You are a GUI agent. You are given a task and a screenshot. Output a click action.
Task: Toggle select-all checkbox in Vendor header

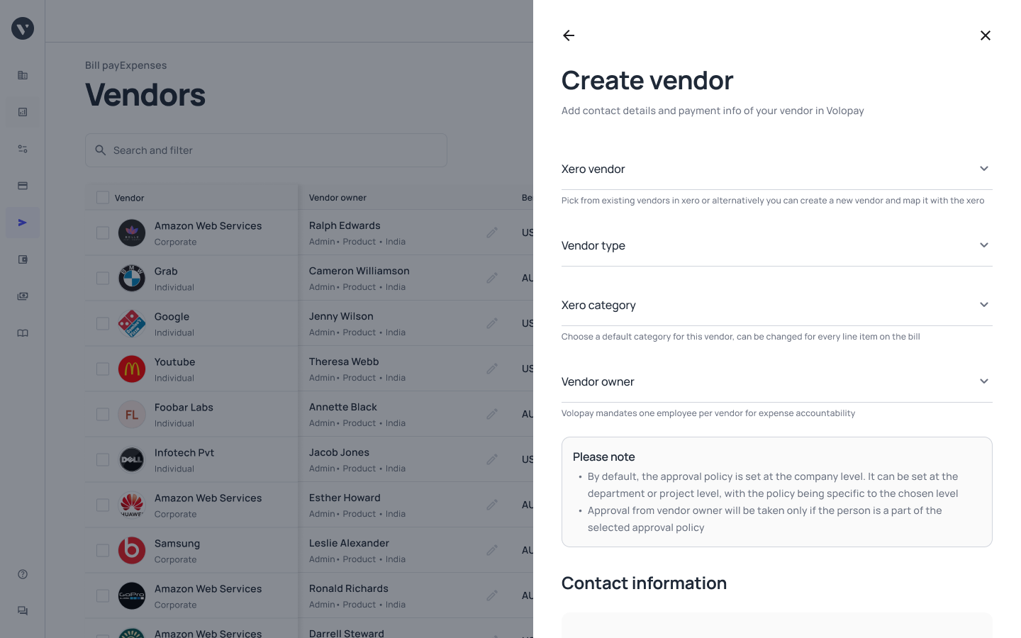coord(103,198)
